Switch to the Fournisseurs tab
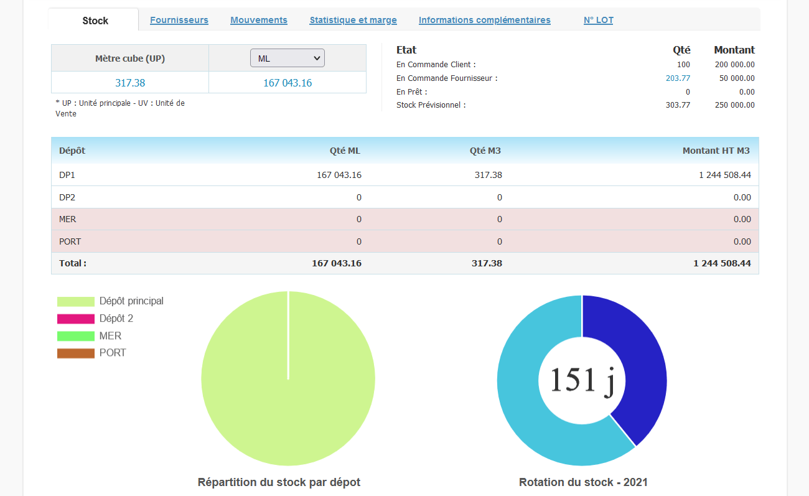This screenshot has width=809, height=496. [179, 20]
